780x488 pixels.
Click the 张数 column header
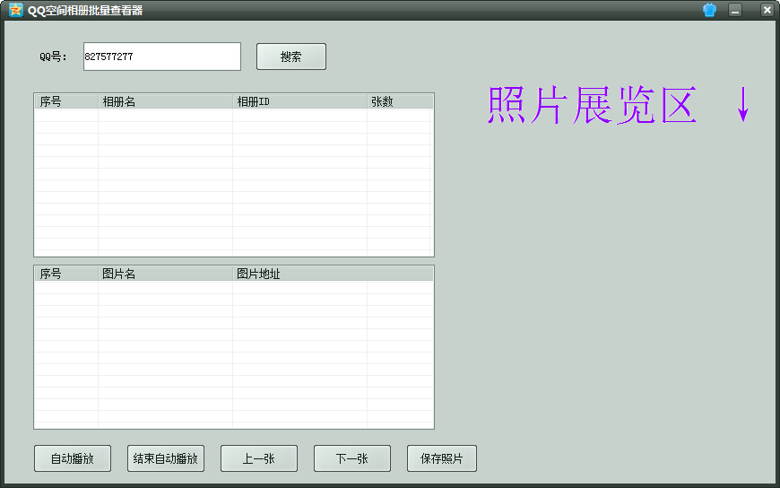point(400,101)
